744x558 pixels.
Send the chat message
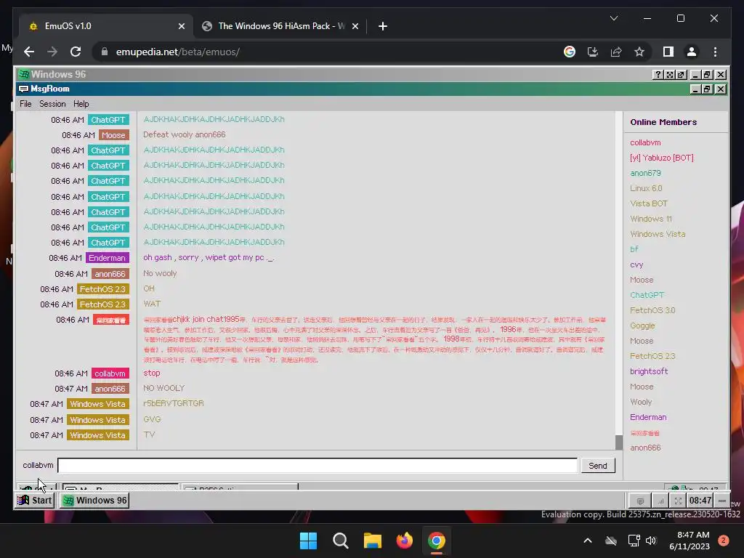[598, 466]
